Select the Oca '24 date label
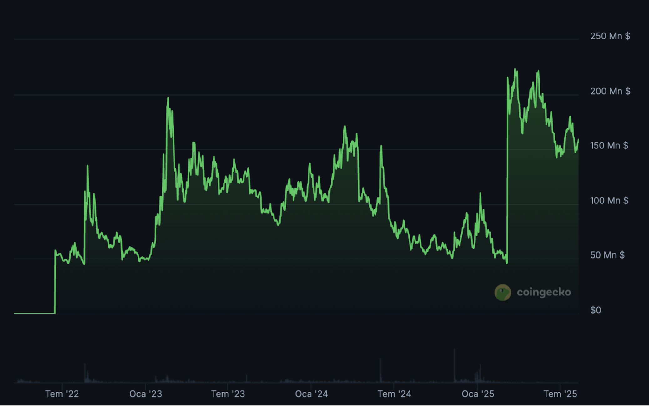This screenshot has height=407, width=649. pyautogui.click(x=311, y=394)
